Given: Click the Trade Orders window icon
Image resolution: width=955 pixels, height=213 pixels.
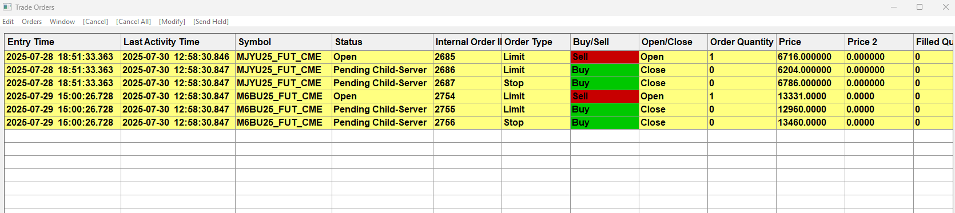Looking at the screenshot, I should (x=7, y=7).
